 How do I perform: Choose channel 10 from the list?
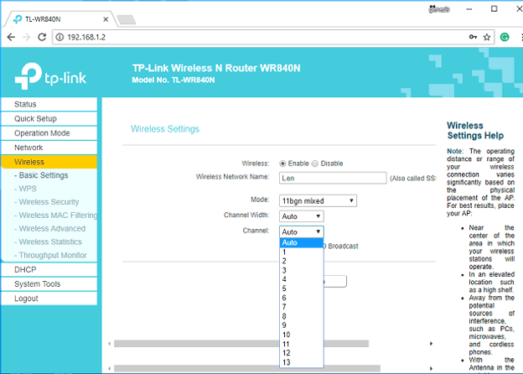point(302,335)
